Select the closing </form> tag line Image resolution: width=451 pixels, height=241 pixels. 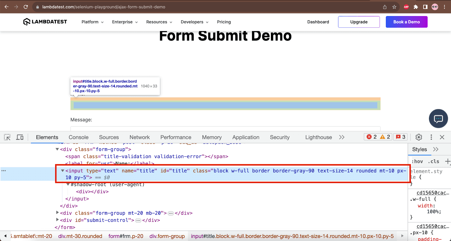coord(65,227)
